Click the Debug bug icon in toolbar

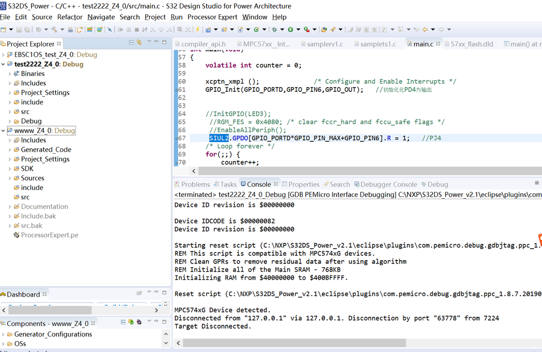point(275,30)
